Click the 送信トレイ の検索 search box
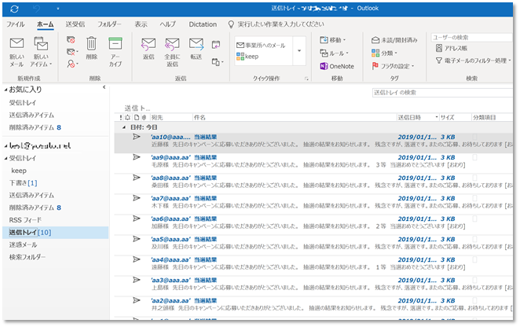520x327 pixels. pos(443,93)
